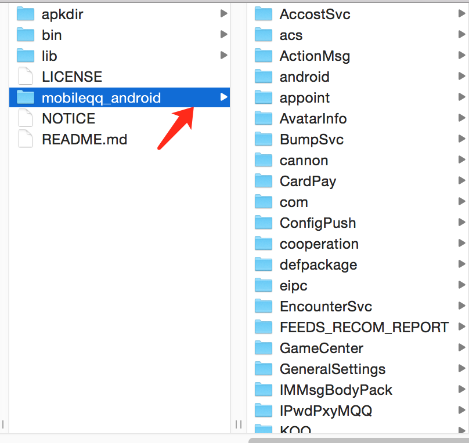The width and height of the screenshot is (469, 443).
Task: Click the mobileqq_android folder icon
Action: pos(26,97)
